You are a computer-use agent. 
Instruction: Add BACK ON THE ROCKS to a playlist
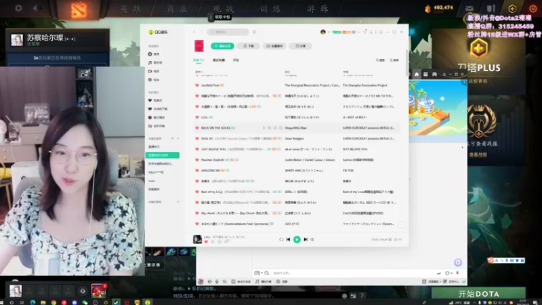(x=270, y=128)
